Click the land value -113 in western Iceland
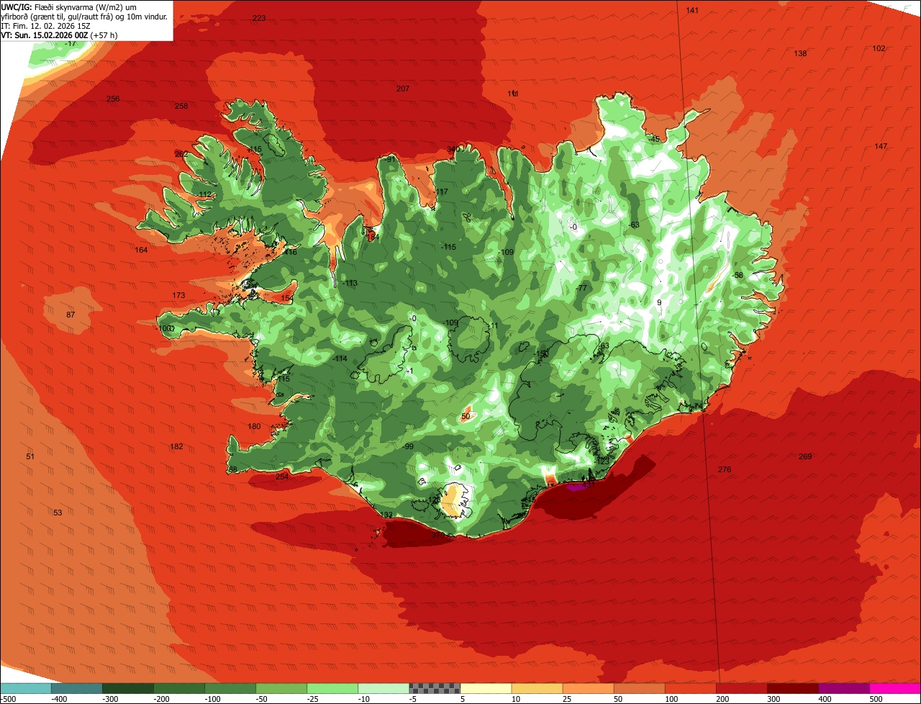The image size is (921, 704). pyautogui.click(x=350, y=283)
